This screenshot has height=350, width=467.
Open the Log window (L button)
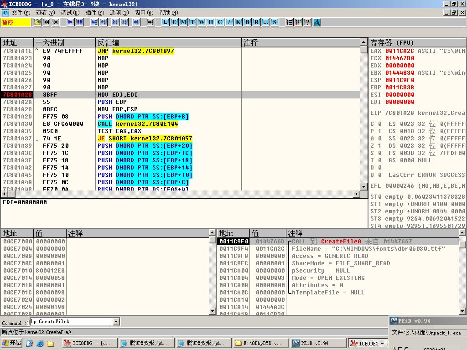[165, 22]
